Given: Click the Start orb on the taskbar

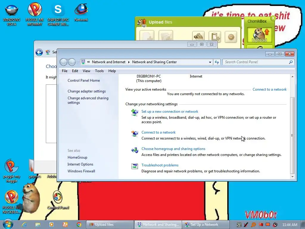Looking at the screenshot, I should [x=8, y=224].
